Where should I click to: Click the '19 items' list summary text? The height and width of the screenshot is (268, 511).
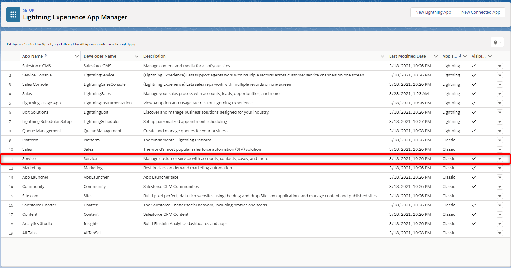pyautogui.click(x=14, y=44)
